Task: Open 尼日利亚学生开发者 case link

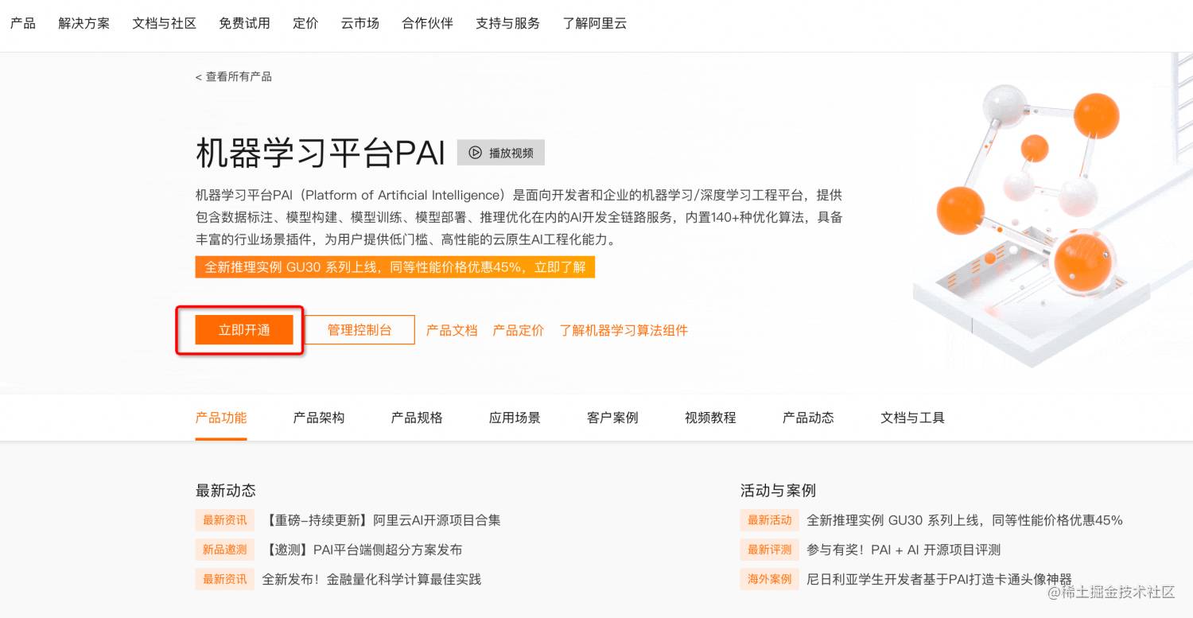Action: [939, 579]
